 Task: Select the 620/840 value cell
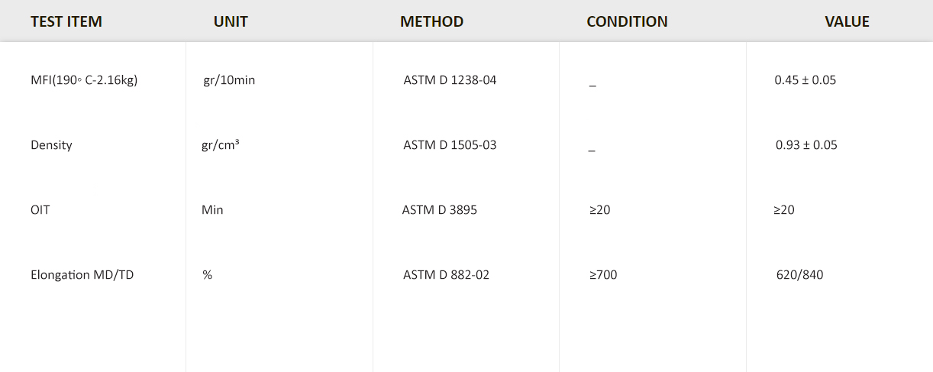pyautogui.click(x=799, y=274)
